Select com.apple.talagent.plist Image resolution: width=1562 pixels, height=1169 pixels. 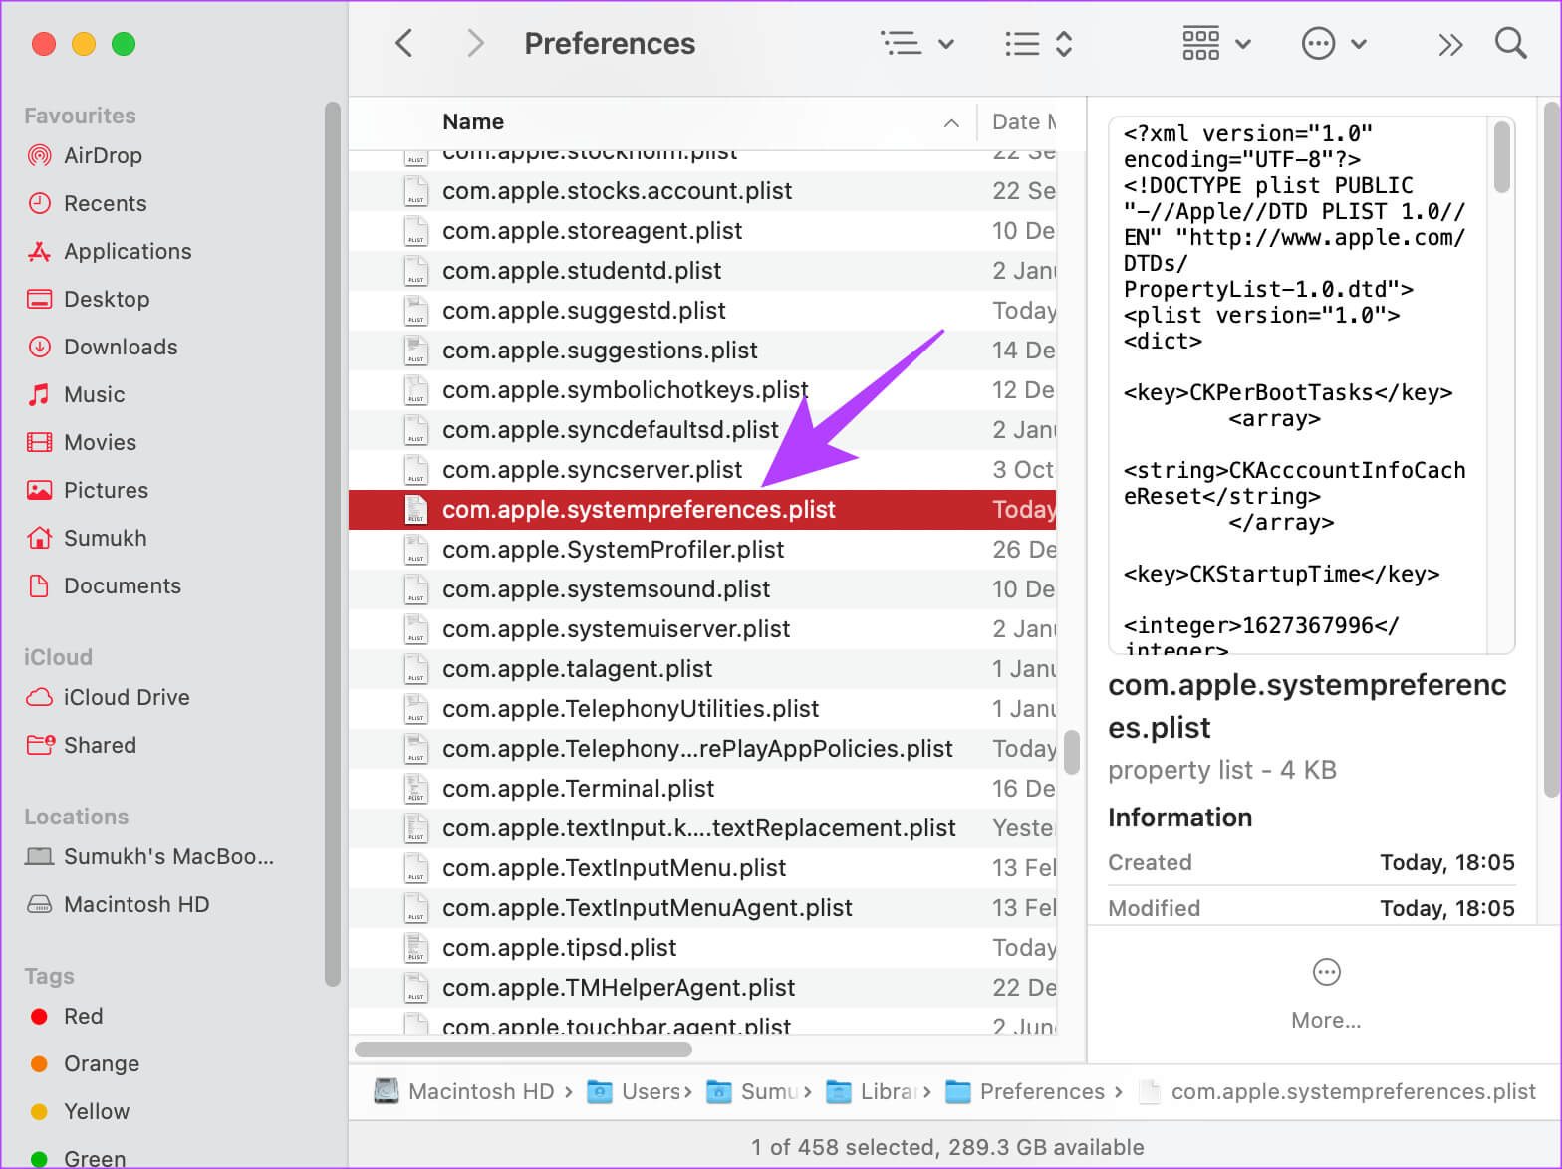point(702,668)
